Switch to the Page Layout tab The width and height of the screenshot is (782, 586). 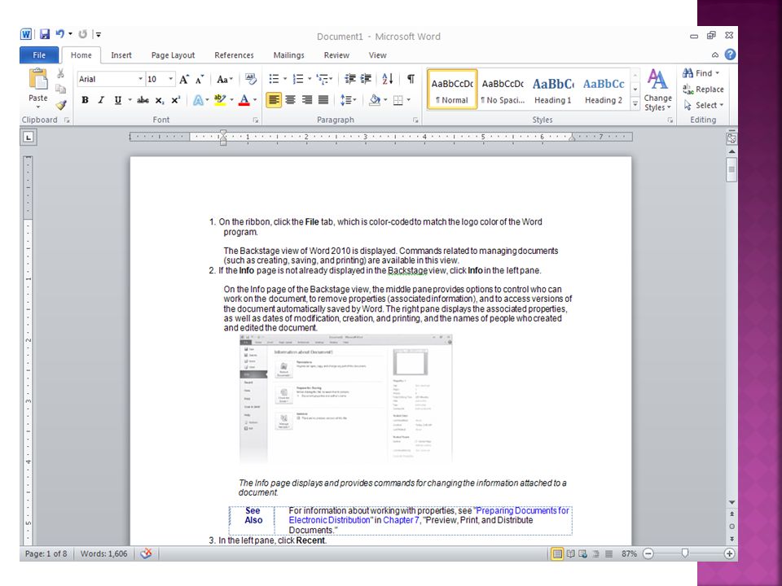173,55
